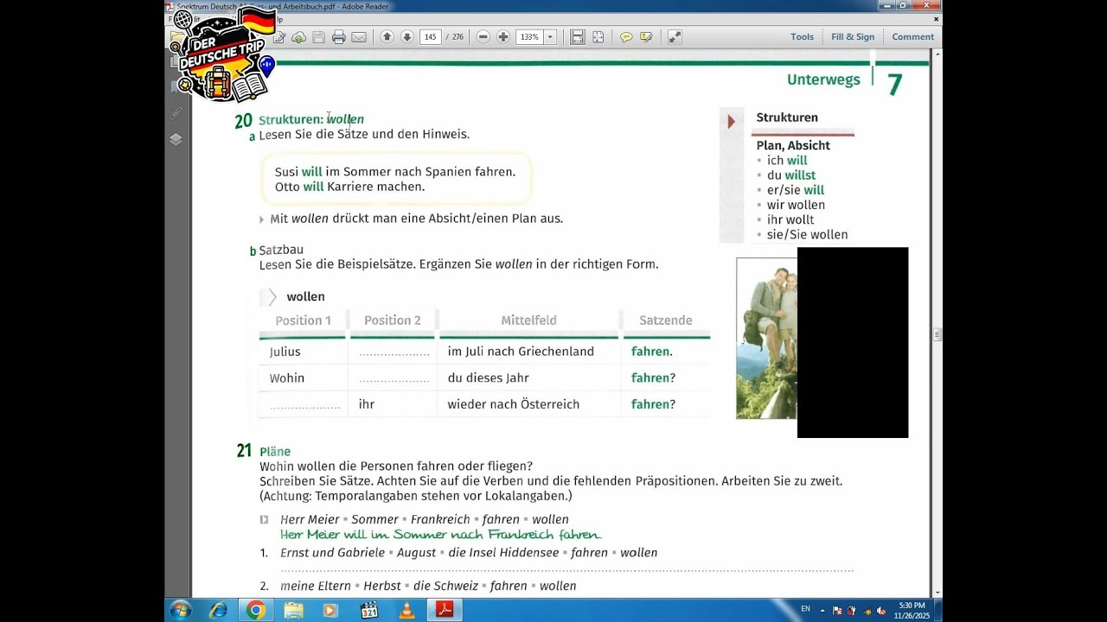The width and height of the screenshot is (1107, 622).
Task: Zoom out with the minus button
Action: pyautogui.click(x=483, y=37)
